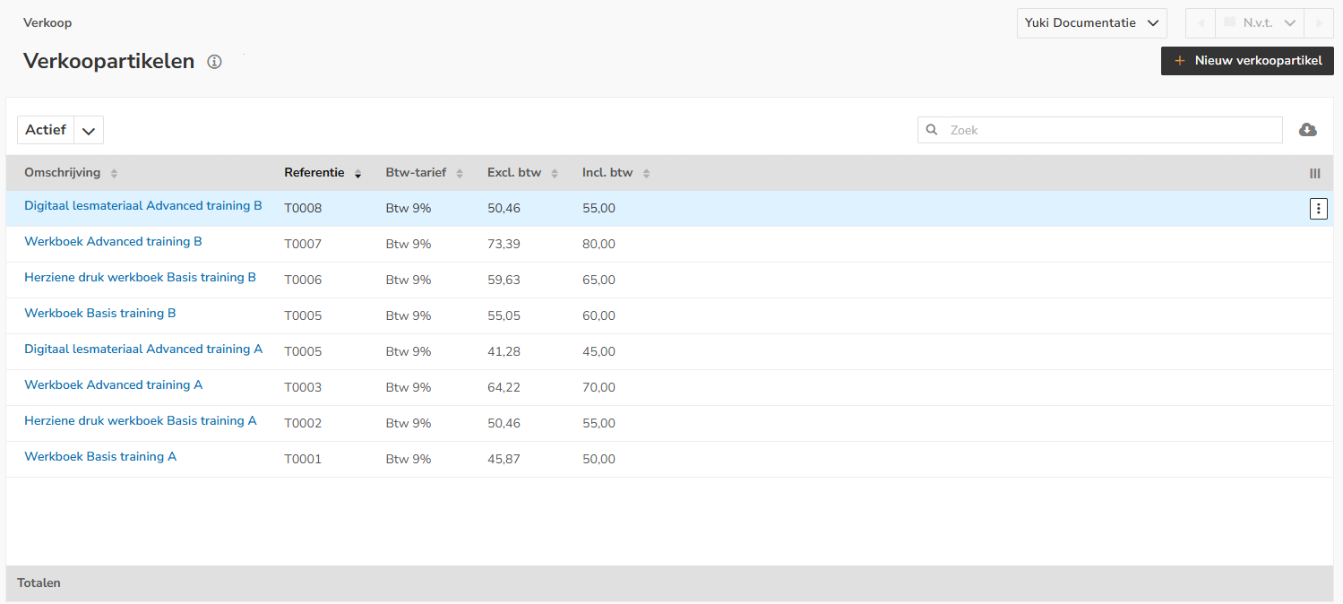Select reference cell T0003
The width and height of the screenshot is (1343, 604).
(303, 388)
